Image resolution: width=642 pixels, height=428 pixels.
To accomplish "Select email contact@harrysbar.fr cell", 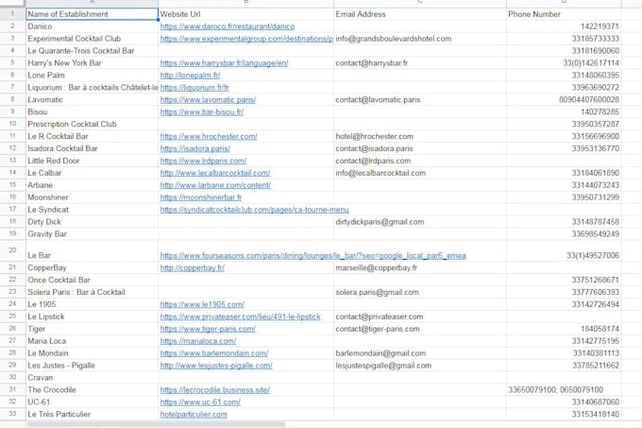I will 420,63.
